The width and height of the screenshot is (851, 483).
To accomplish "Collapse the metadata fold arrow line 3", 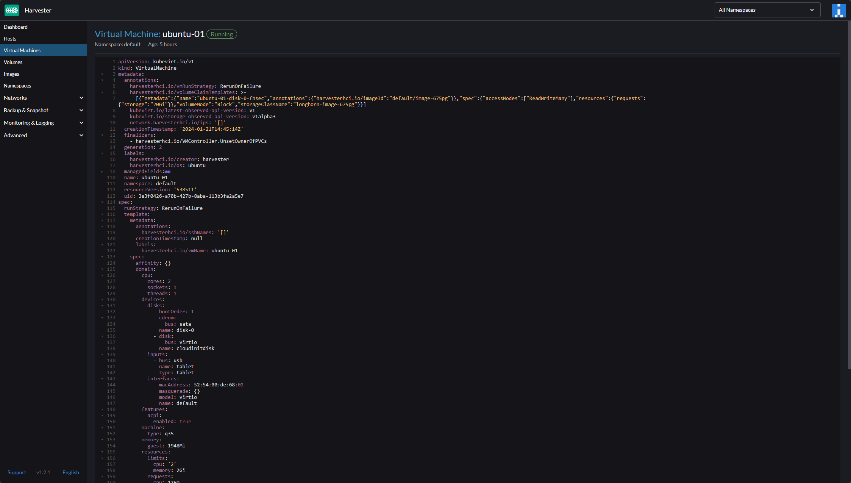I will (x=102, y=74).
